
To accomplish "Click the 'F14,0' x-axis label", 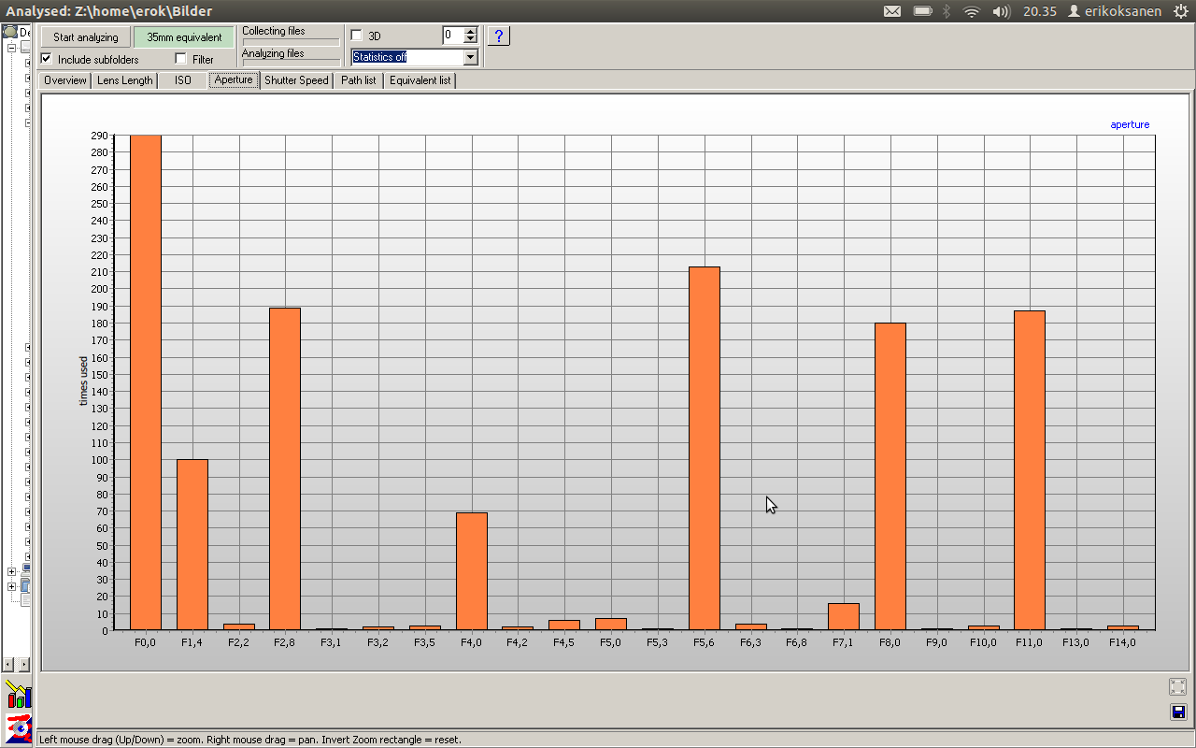I will (x=1122, y=642).
